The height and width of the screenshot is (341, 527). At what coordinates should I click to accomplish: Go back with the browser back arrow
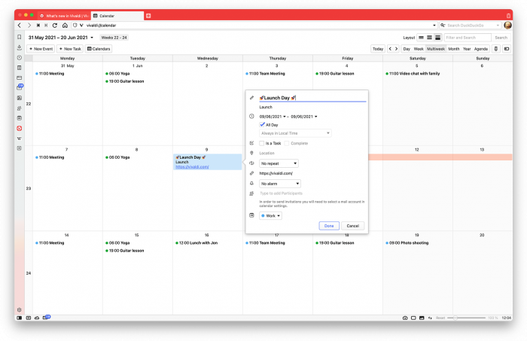click(x=20, y=25)
